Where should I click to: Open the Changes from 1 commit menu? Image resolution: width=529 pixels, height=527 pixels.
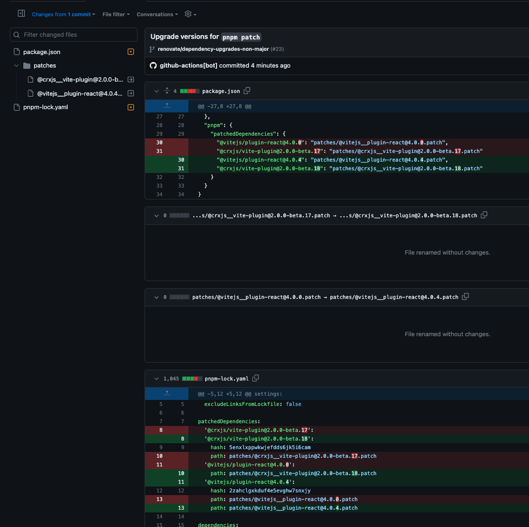(61, 14)
